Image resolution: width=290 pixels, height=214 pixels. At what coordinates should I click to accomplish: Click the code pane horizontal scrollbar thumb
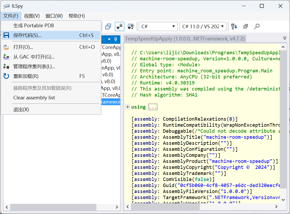tap(166, 207)
